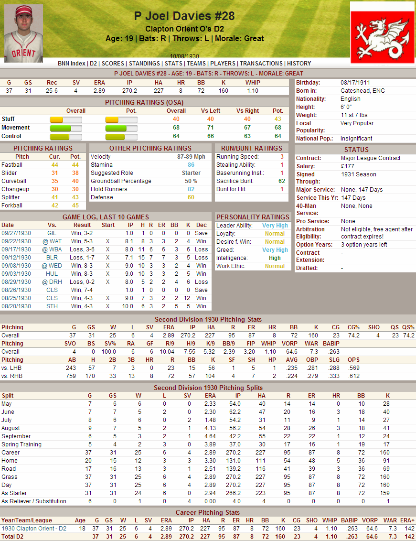Open game log date 09/27/1930
416x541 pixels.
click(x=16, y=233)
